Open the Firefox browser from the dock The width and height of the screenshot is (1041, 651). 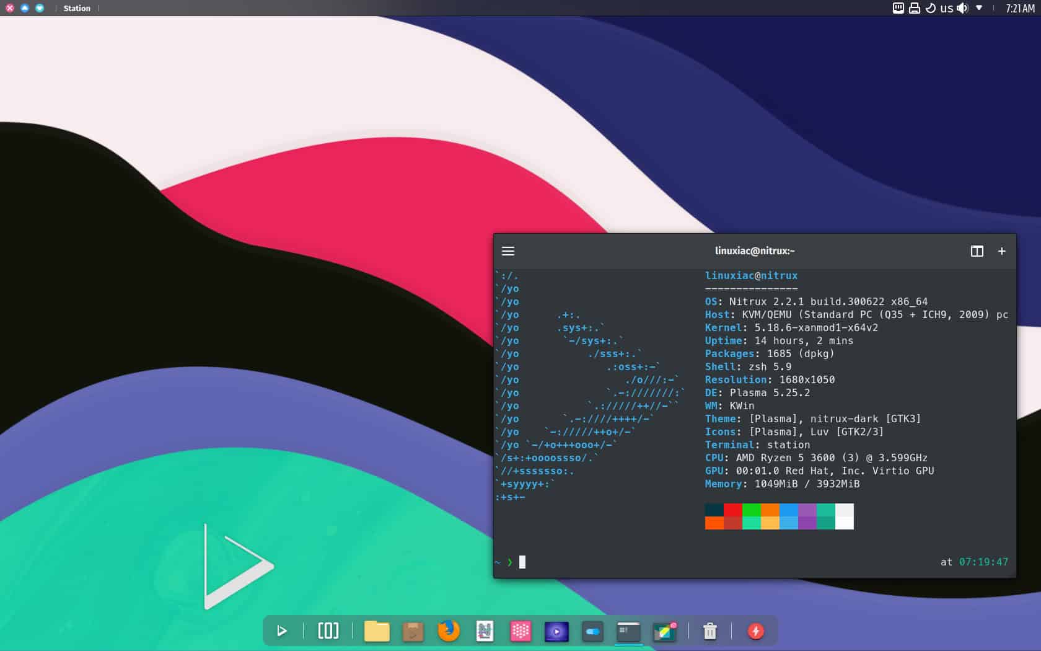pyautogui.click(x=449, y=631)
